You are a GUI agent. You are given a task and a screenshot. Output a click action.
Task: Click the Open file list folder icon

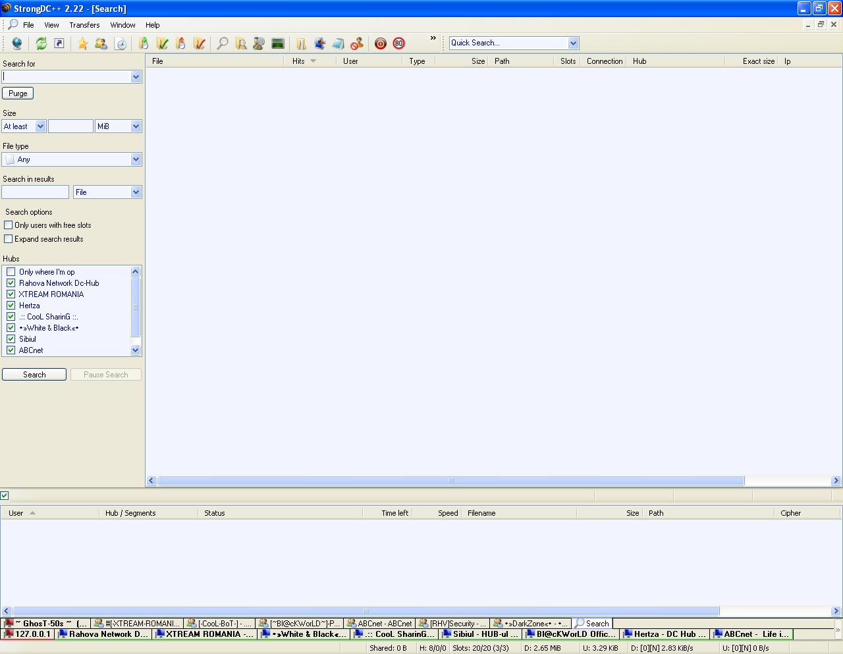coord(301,43)
